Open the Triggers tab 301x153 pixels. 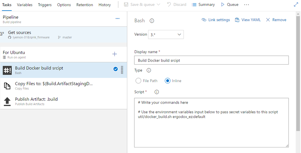point(45,5)
